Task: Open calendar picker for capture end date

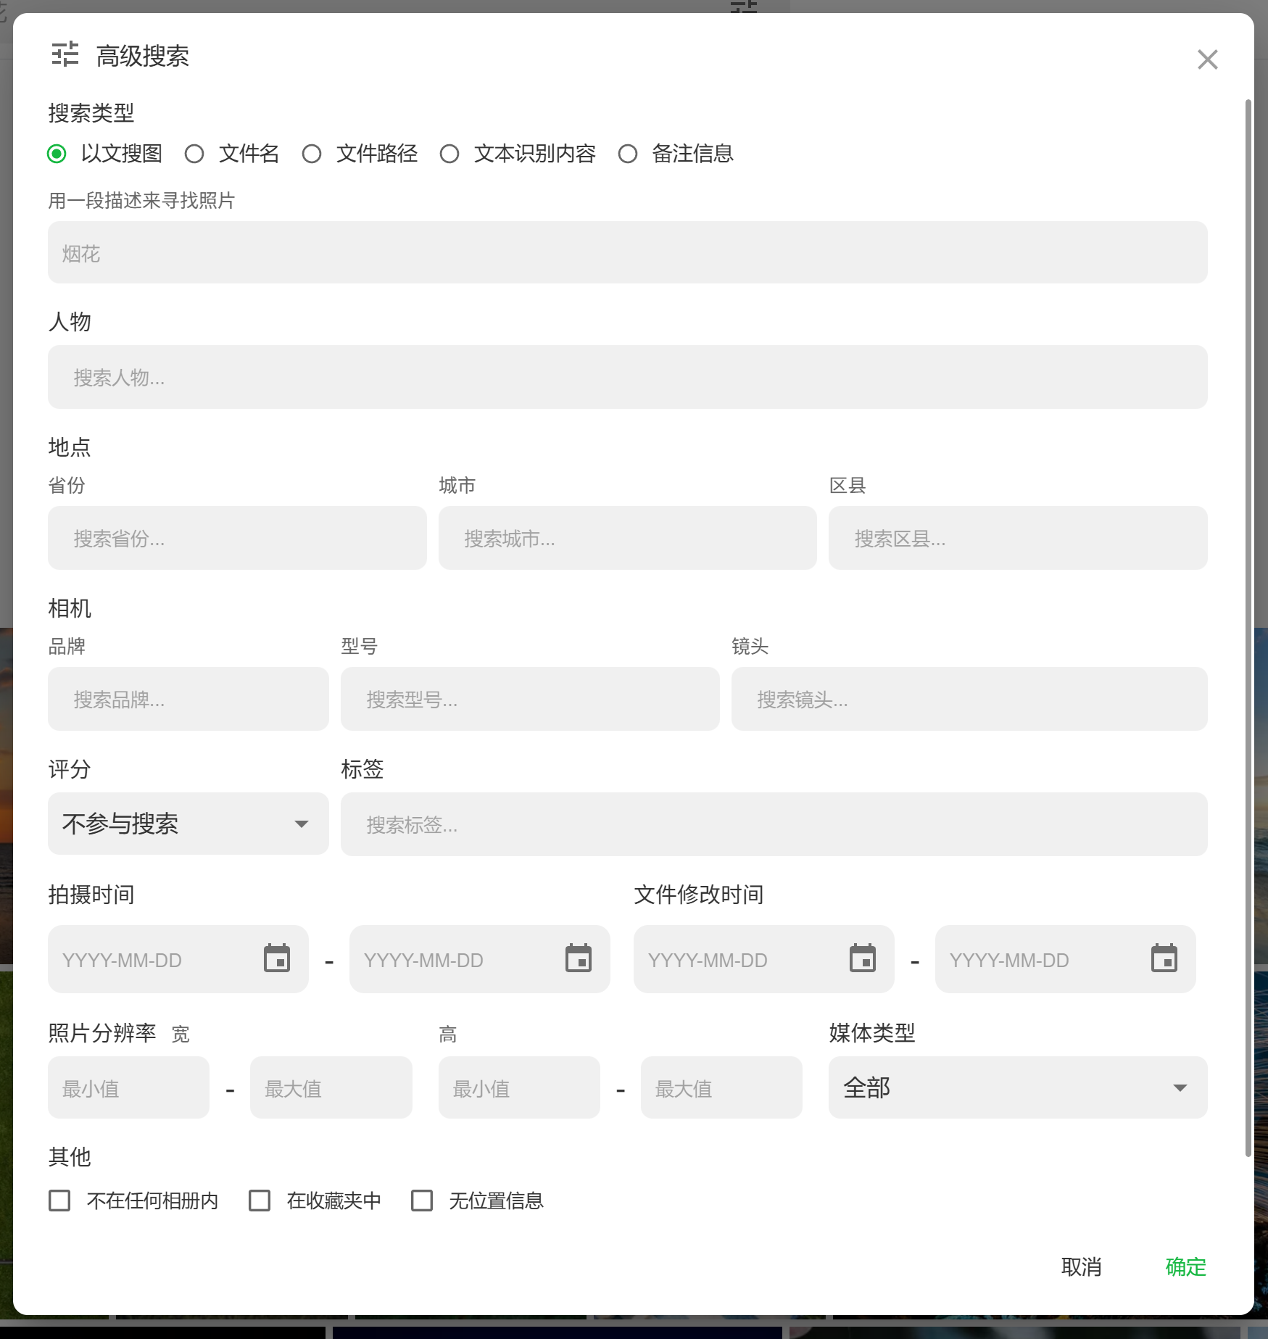Action: click(x=579, y=958)
